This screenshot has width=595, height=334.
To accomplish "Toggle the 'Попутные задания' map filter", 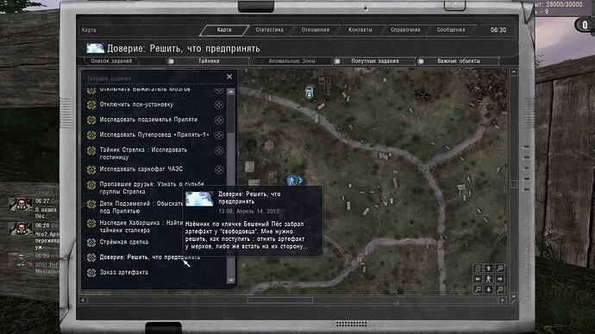I will click(x=374, y=61).
